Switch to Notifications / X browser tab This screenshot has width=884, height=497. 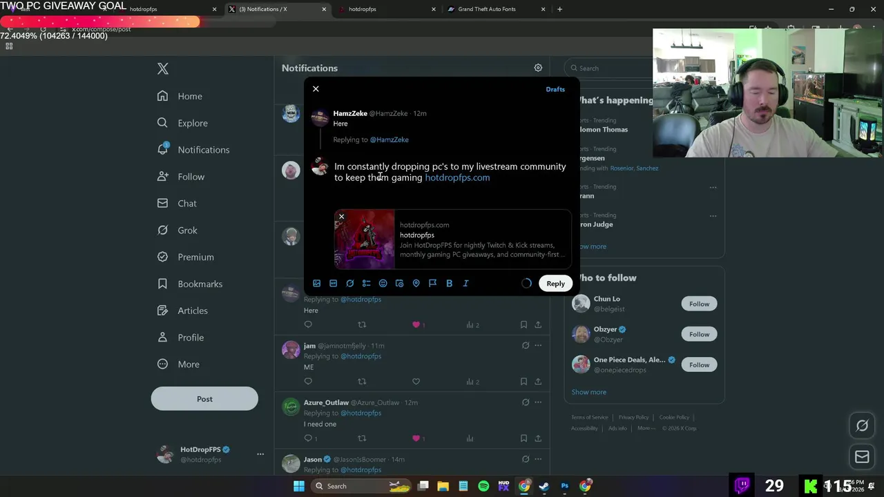point(263,9)
